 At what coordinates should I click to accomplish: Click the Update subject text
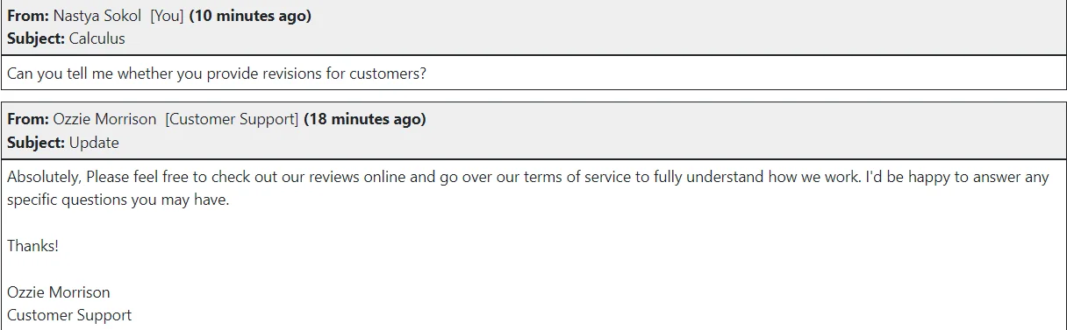(x=94, y=142)
